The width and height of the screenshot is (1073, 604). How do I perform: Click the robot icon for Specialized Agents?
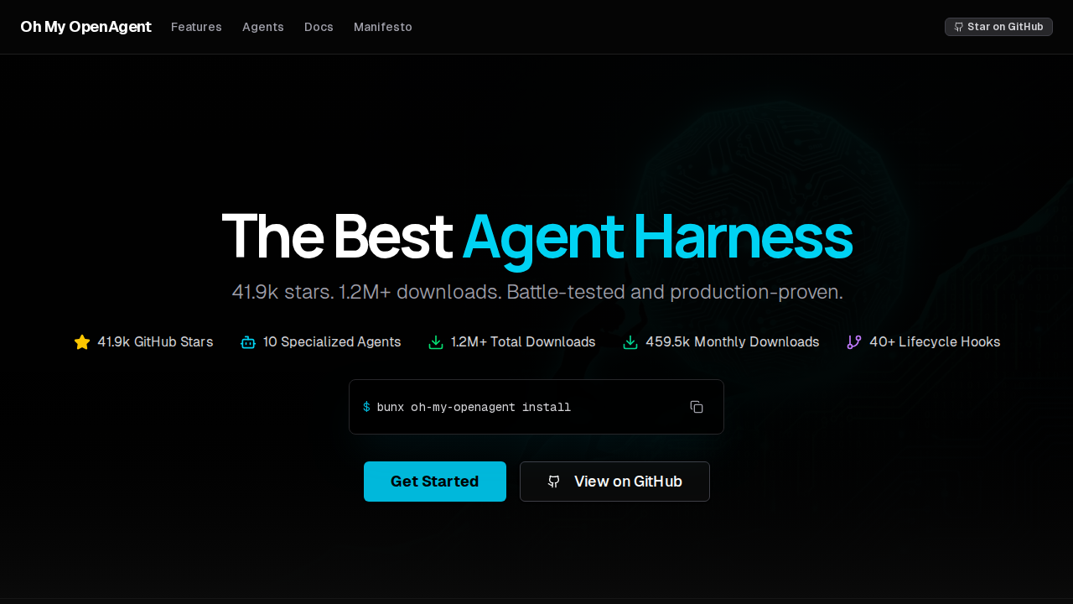[x=248, y=342]
